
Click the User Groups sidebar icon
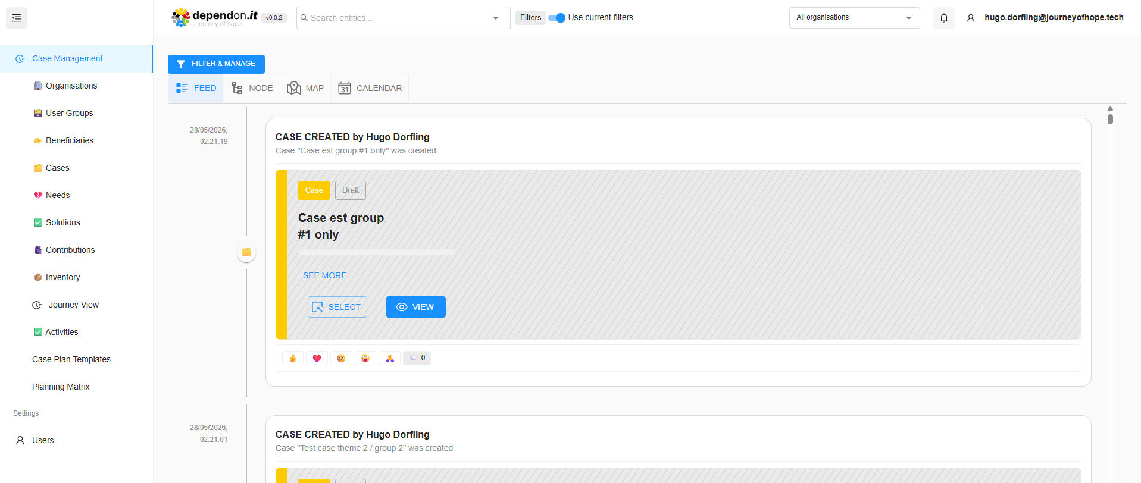click(x=38, y=113)
